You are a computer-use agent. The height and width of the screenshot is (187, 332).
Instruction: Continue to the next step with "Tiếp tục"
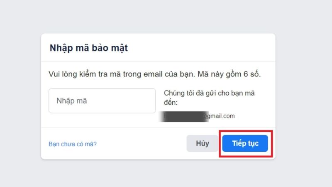tap(245, 144)
